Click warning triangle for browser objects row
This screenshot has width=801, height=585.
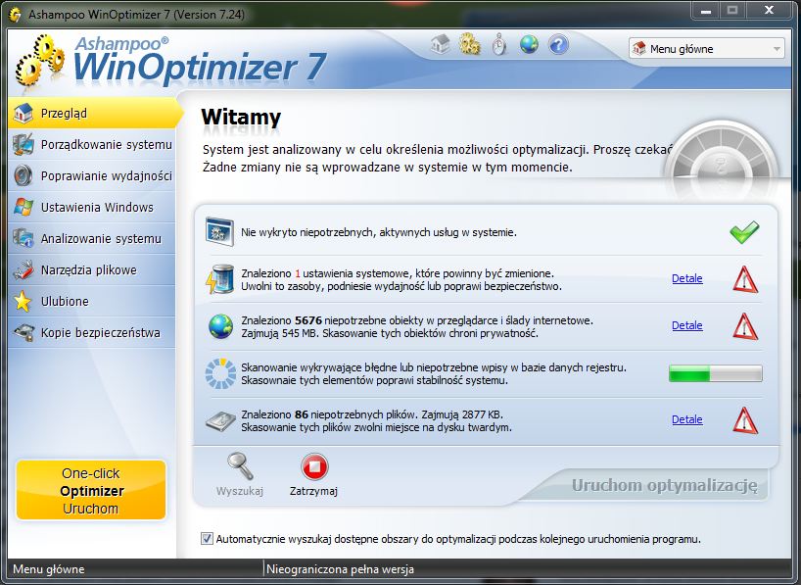tap(745, 326)
